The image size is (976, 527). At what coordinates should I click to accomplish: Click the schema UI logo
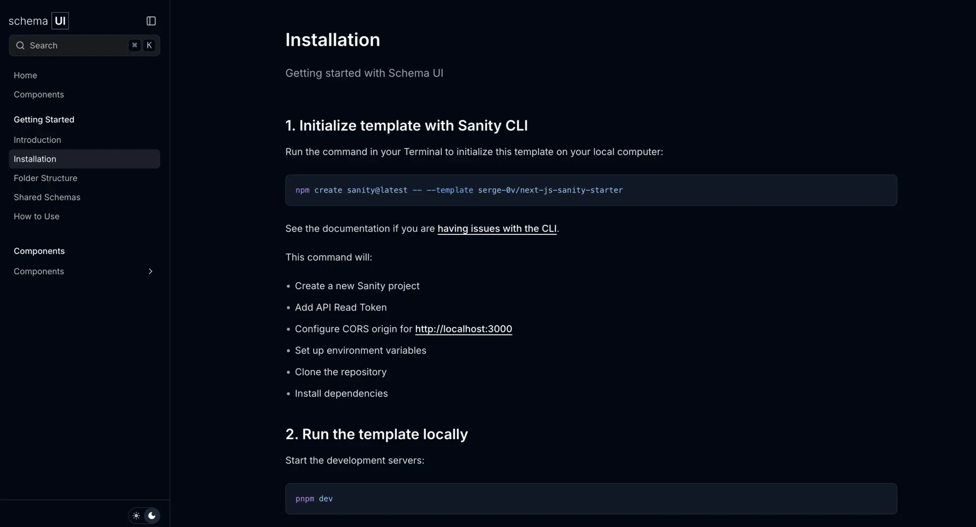point(39,21)
